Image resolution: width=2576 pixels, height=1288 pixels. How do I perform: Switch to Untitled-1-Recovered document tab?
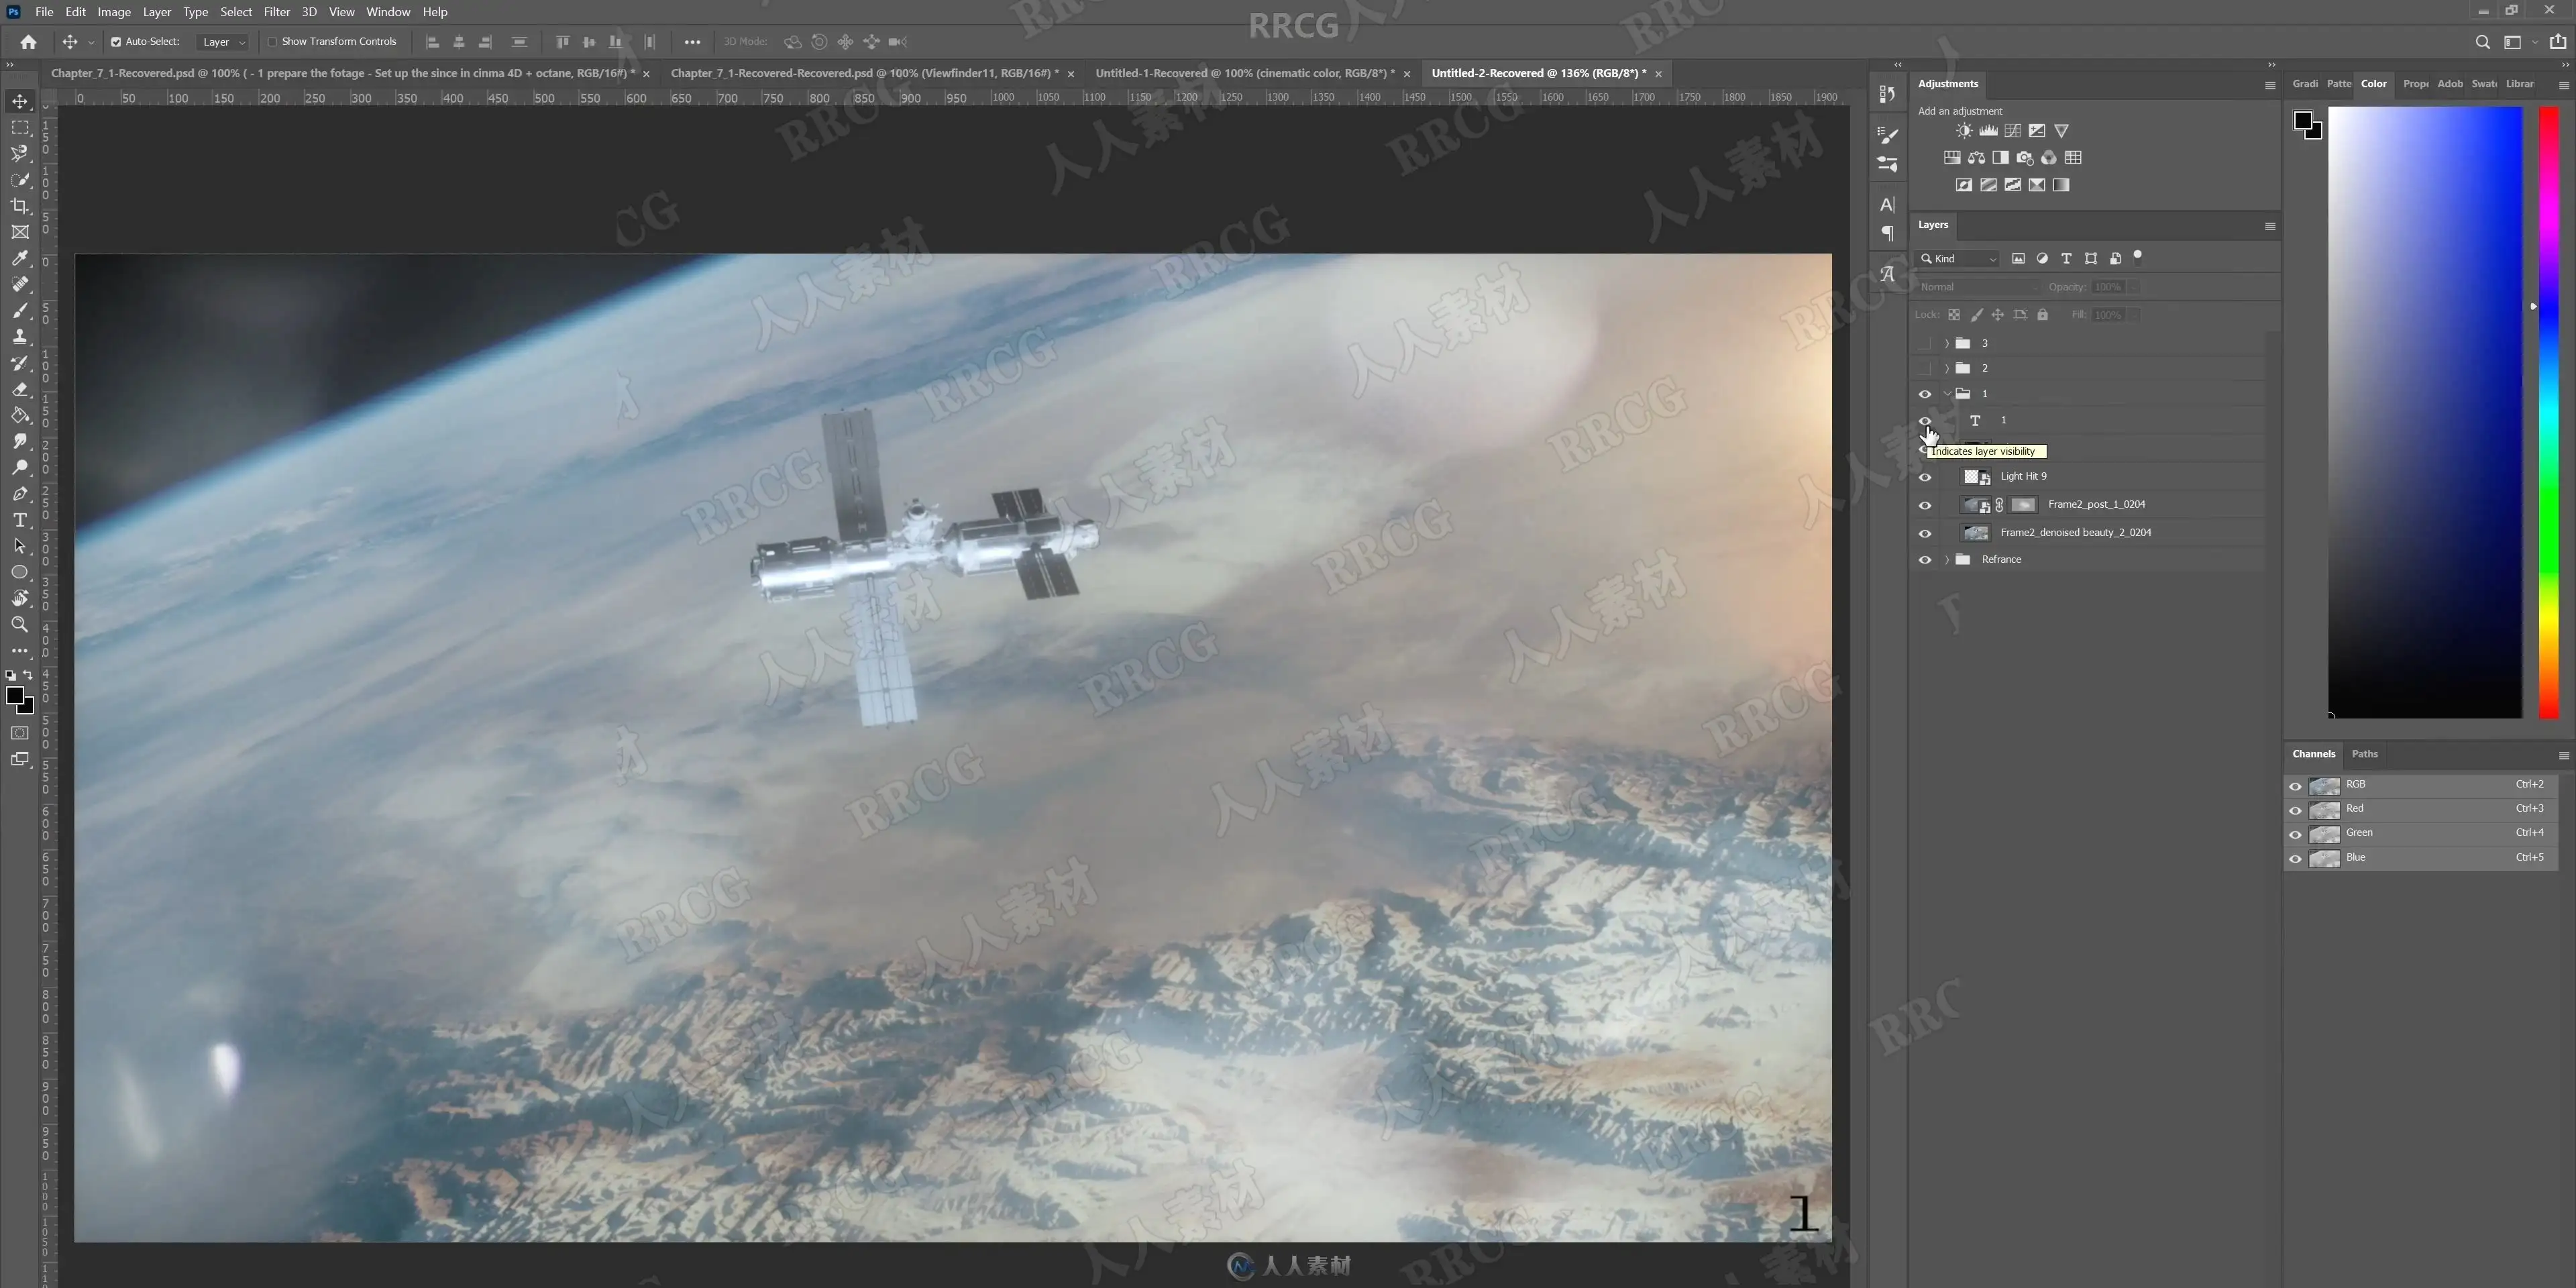tap(1245, 73)
